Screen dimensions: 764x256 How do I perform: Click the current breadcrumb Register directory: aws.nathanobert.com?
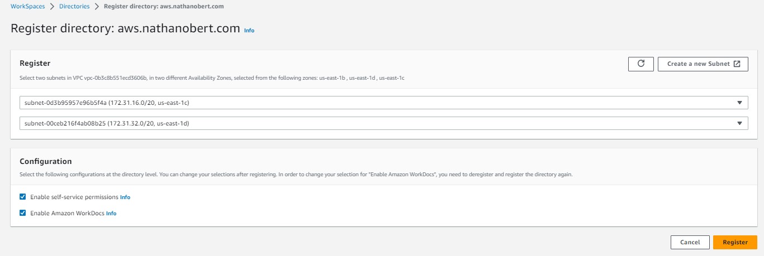(x=164, y=6)
